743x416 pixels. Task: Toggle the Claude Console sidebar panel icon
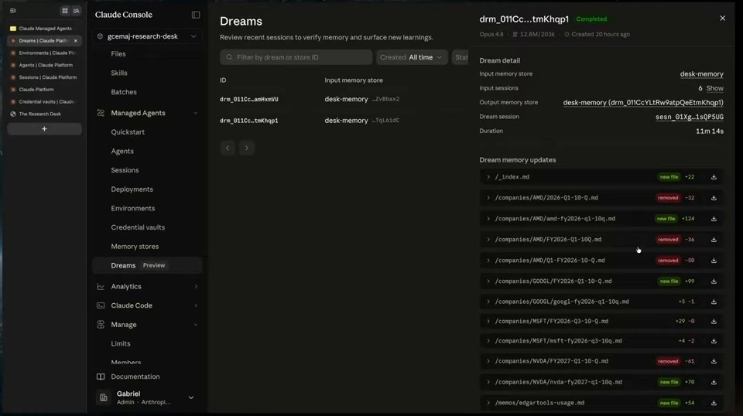tap(196, 15)
